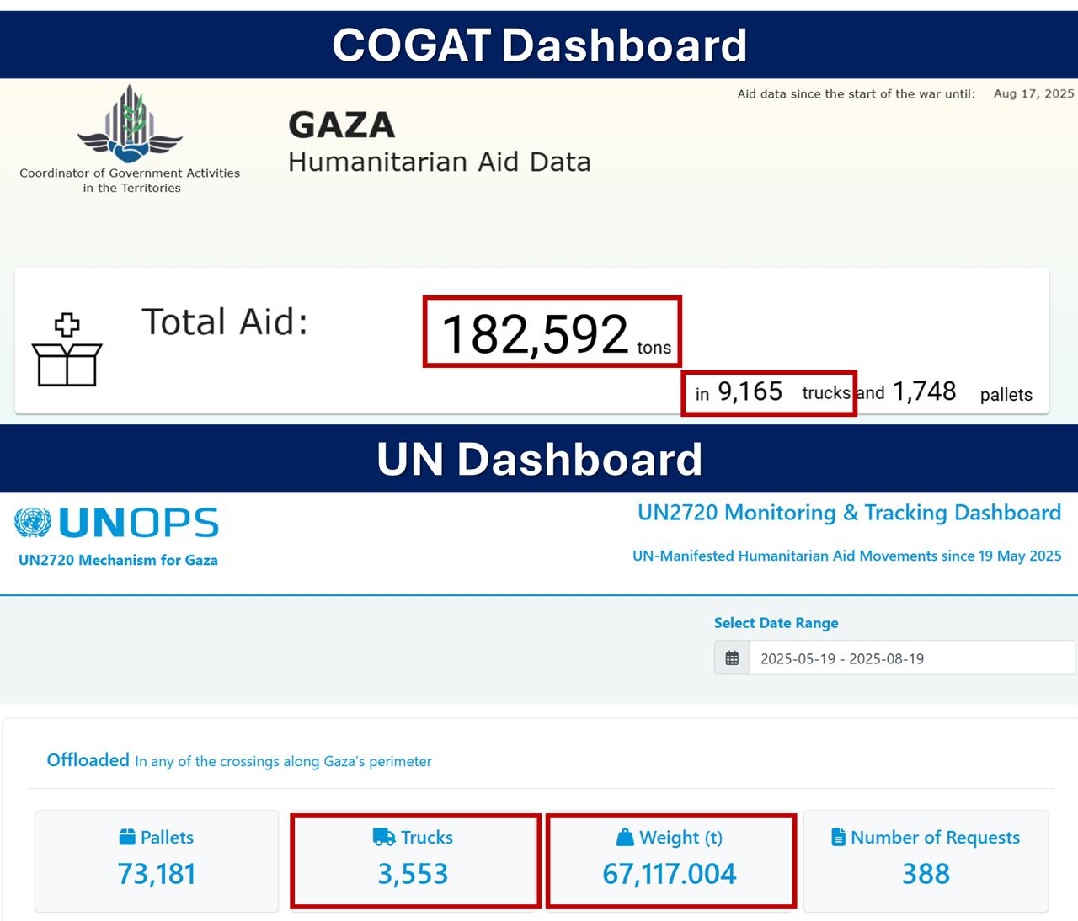This screenshot has height=921, width=1078.
Task: Click the UN2720 Mechanism for Gaza label
Action: click(118, 559)
